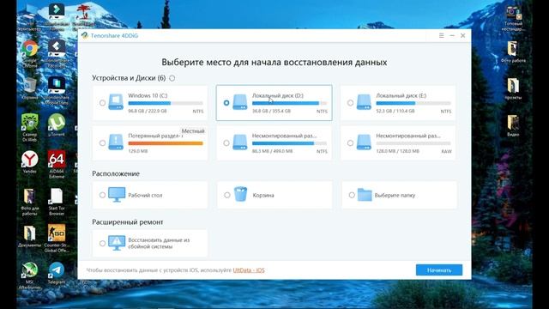The height and width of the screenshot is (309, 549).
Task: Click the unmounted NTFS partition drive icon
Action: pyautogui.click(x=240, y=142)
